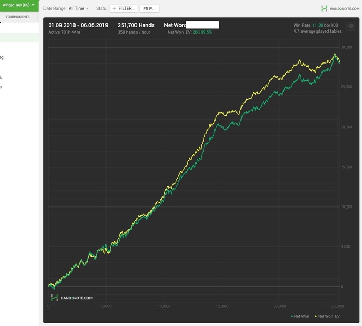Click the 359 hands / hour text
This screenshot has height=326, width=362.
coord(134,32)
